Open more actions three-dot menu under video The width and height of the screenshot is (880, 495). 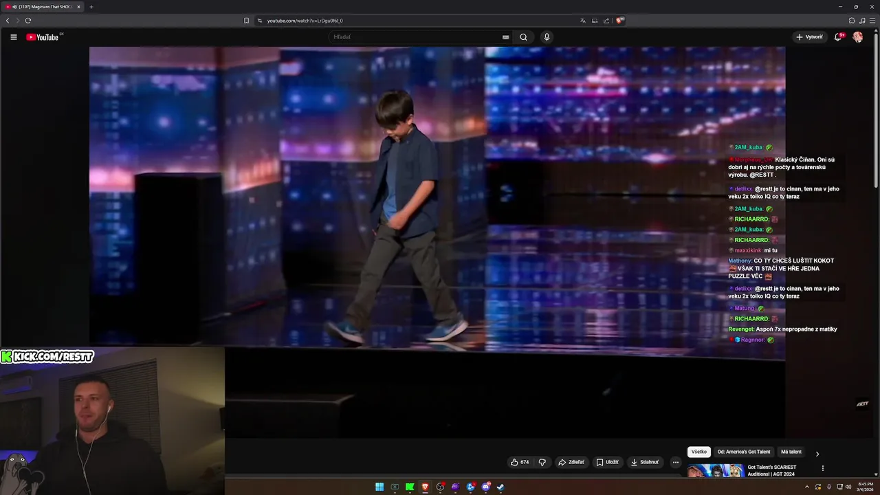pyautogui.click(x=676, y=462)
